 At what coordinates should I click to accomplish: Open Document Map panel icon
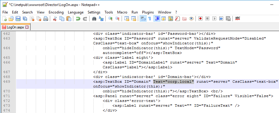(171, 19)
